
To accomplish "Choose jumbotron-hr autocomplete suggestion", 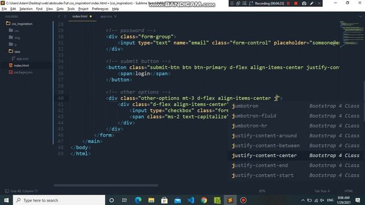I will coord(295,126).
